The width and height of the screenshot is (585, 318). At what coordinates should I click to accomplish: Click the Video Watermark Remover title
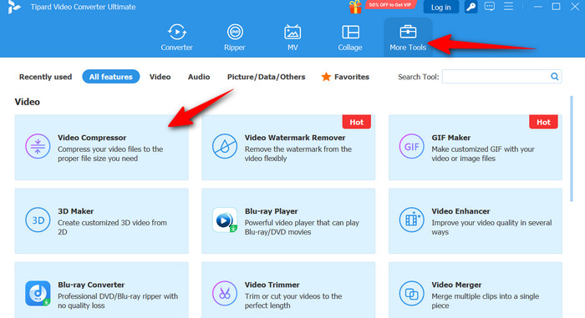coord(295,138)
